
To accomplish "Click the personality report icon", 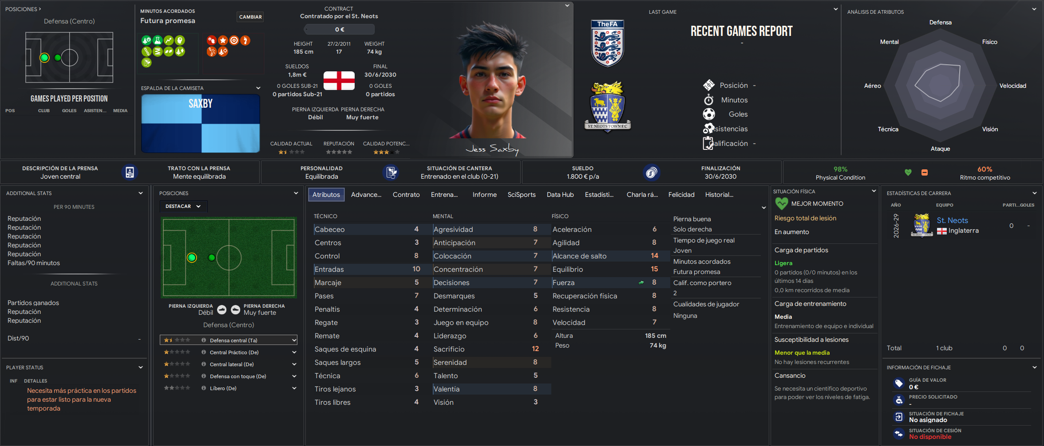I will click(391, 172).
